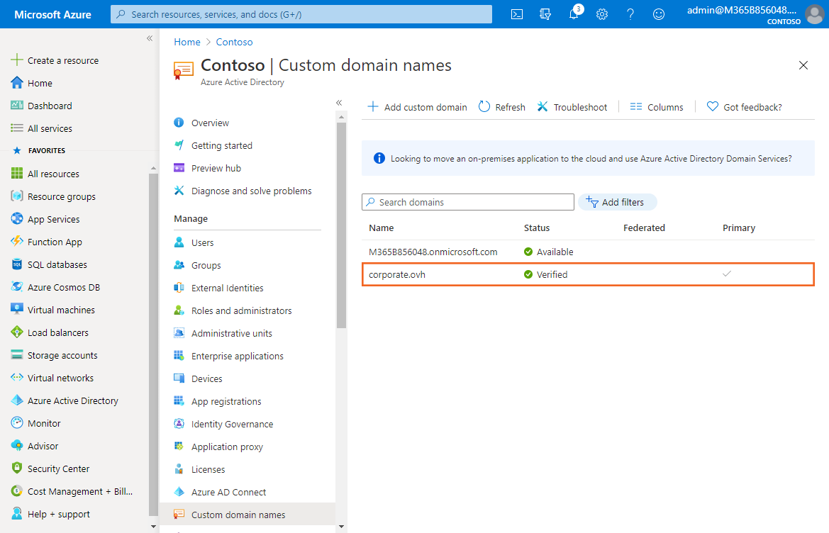Open portal settings gear
This screenshot has width=829, height=533.
click(602, 14)
